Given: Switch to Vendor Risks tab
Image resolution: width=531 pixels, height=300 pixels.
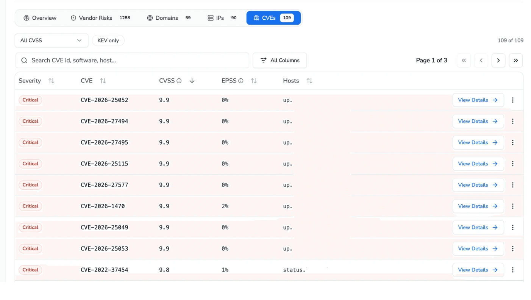Looking at the screenshot, I should [x=100, y=18].
